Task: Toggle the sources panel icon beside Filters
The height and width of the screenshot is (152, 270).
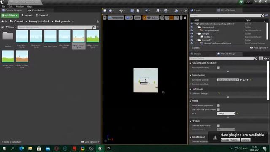Action: 3,27
